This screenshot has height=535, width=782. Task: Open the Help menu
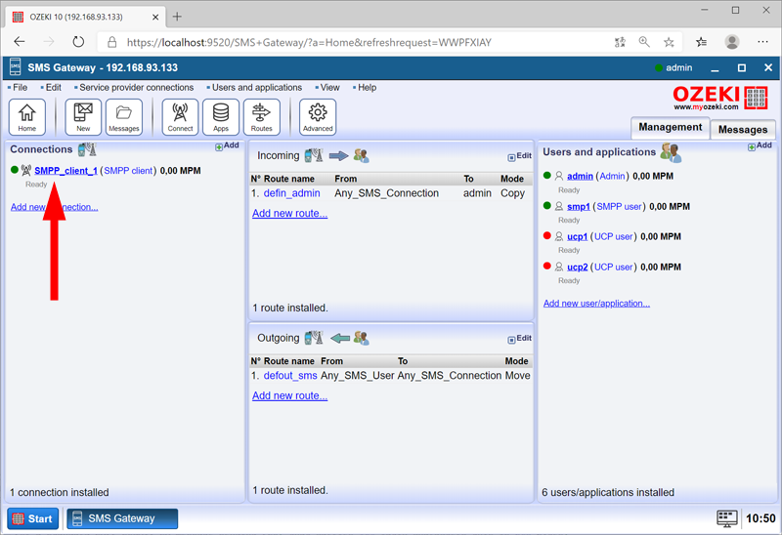pyautogui.click(x=368, y=88)
